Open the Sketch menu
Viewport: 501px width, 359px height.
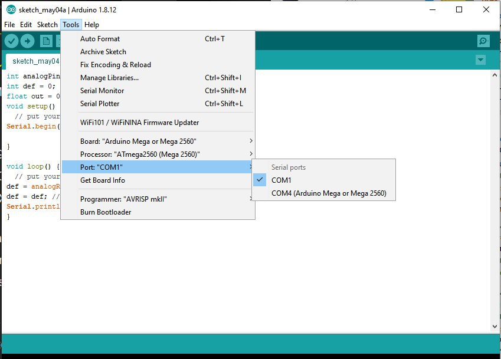click(x=47, y=25)
